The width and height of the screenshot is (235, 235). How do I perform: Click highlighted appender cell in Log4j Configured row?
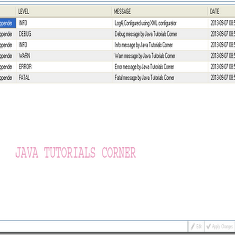coord(8,23)
